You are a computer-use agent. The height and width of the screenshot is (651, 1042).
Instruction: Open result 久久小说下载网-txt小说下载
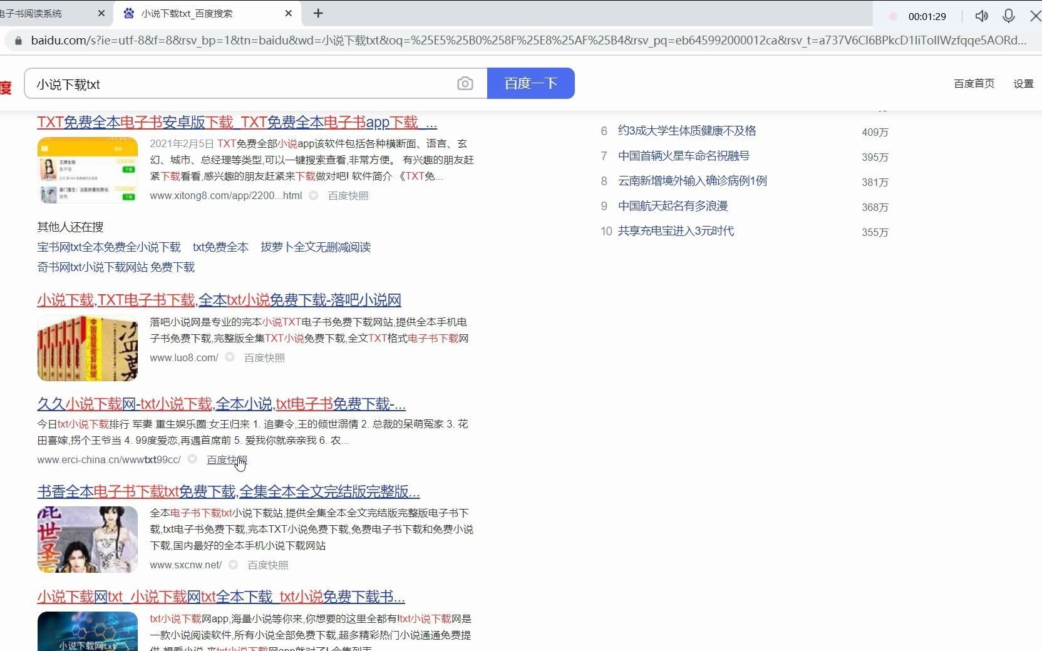221,404
